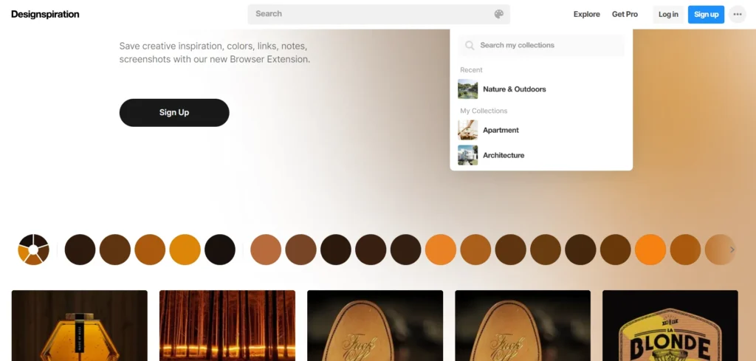Select the Apartment collection

(541, 130)
